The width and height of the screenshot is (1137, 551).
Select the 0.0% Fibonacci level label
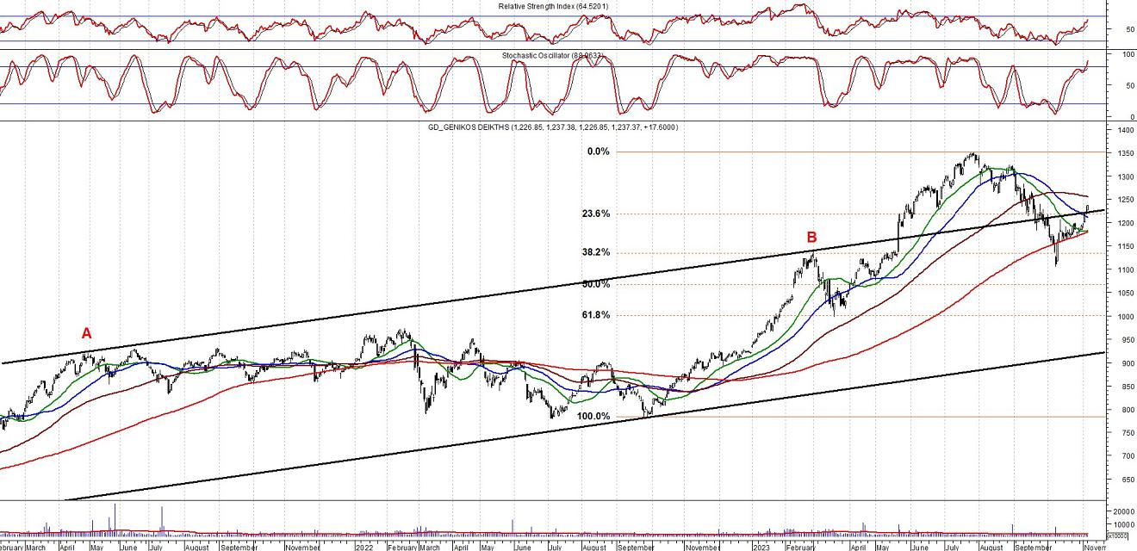(598, 152)
